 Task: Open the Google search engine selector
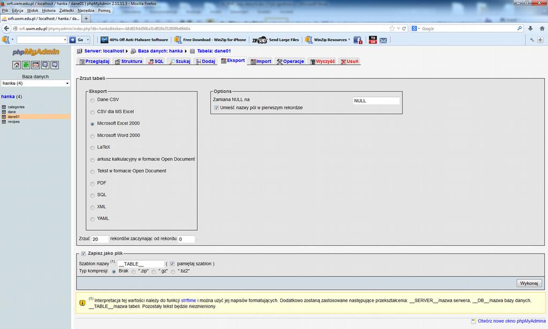point(415,29)
